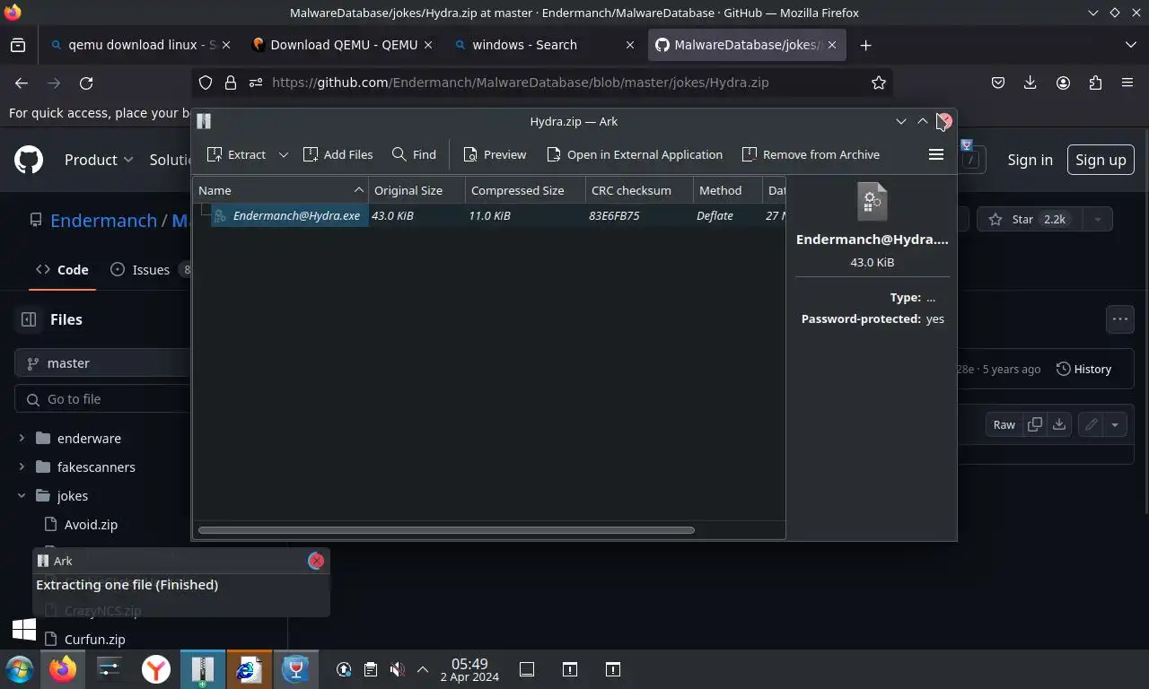Click the Ark horizontal scrollbar

pyautogui.click(x=446, y=530)
